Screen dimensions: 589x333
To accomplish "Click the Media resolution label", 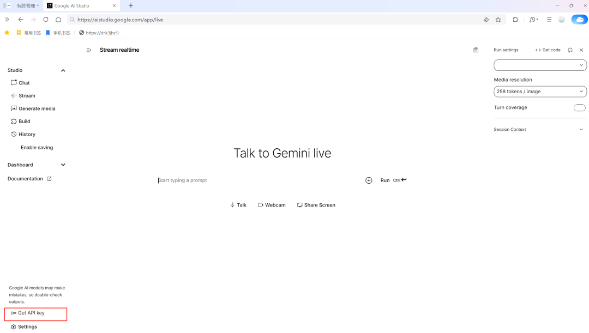I will tap(513, 80).
